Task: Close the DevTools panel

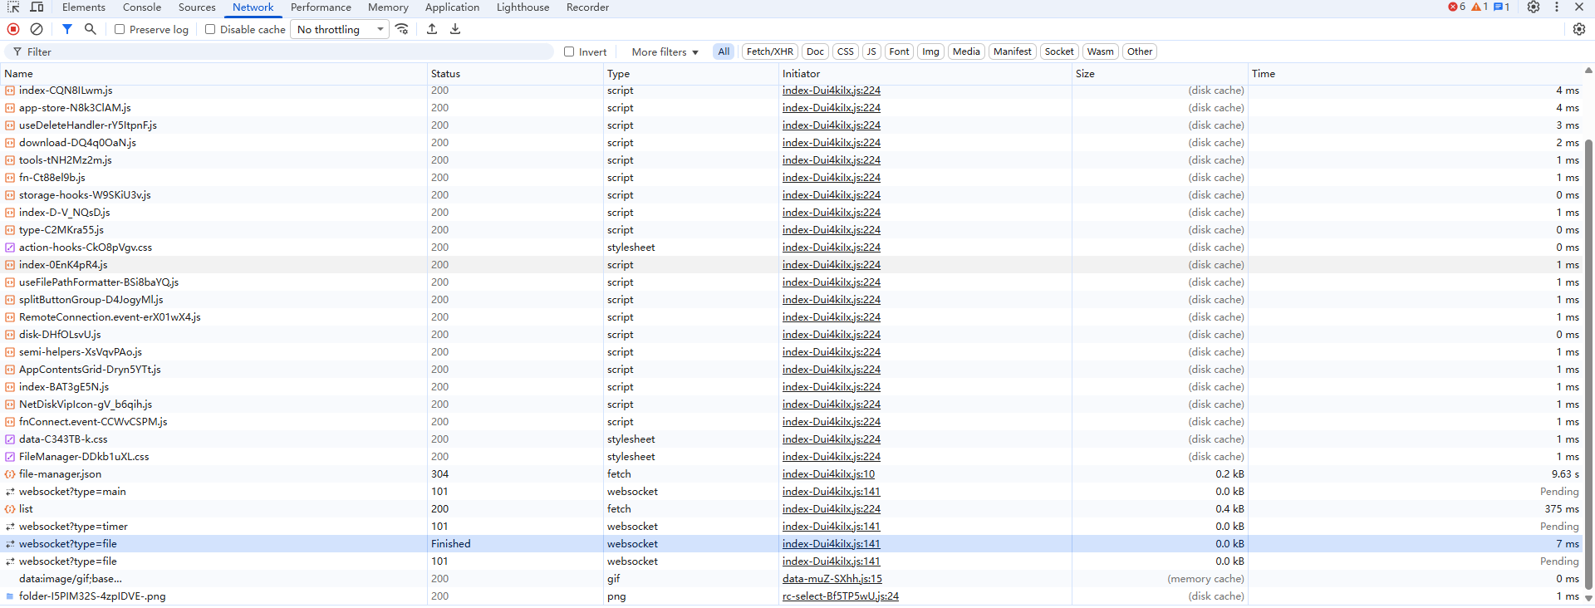Action: tap(1579, 7)
